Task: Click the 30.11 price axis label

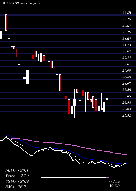Action: (x=126, y=58)
